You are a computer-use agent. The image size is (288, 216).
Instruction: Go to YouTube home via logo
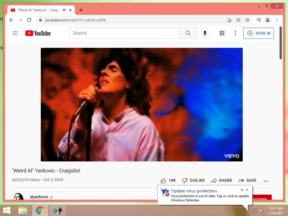point(38,33)
